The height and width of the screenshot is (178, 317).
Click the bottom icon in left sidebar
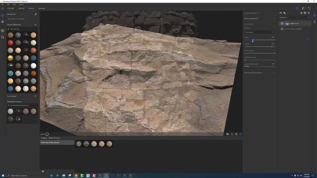[2, 37]
